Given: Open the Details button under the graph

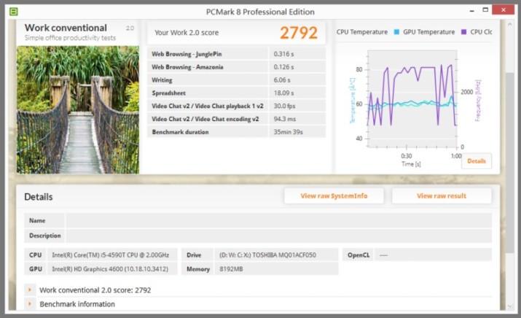Looking at the screenshot, I should point(477,161).
